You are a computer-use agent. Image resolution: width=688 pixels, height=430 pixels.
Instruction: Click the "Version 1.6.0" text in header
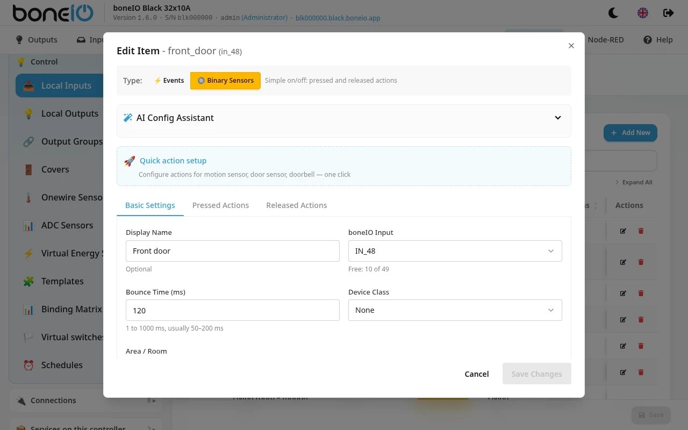pos(135,18)
